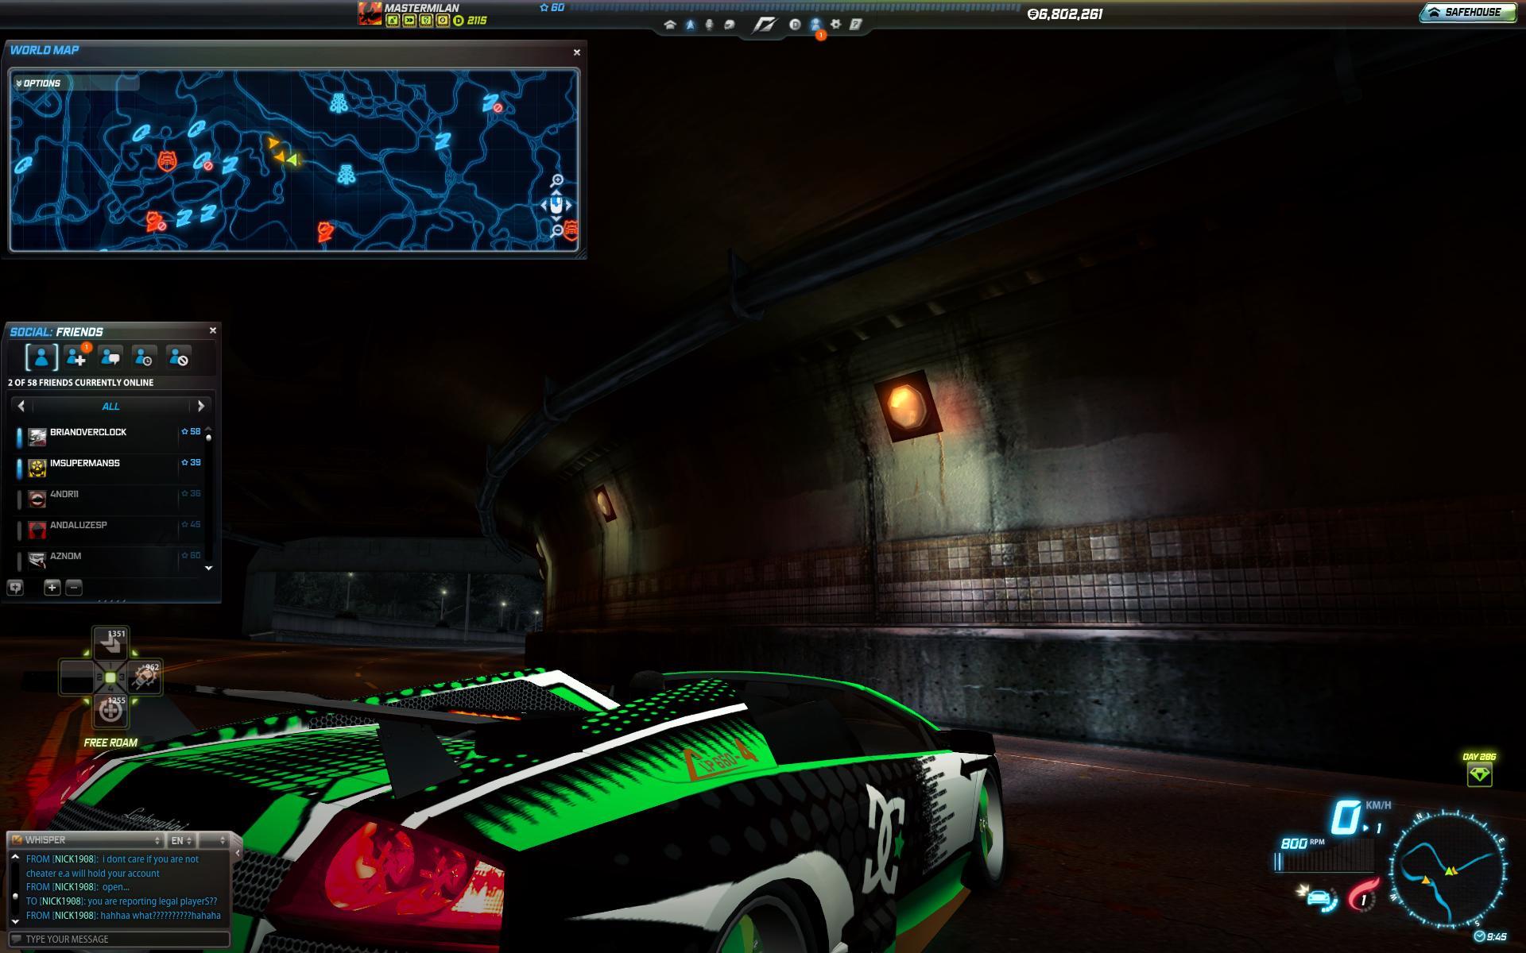Select offline friend AZNOM
Viewport: 1526px width, 953px height.
coord(110,559)
